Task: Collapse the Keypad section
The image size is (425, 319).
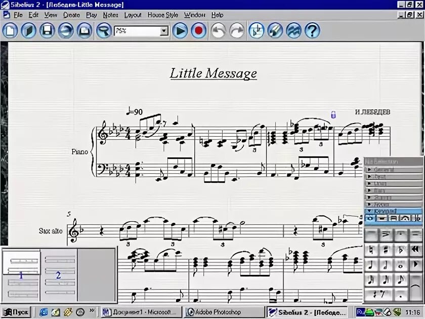Action: [x=393, y=211]
